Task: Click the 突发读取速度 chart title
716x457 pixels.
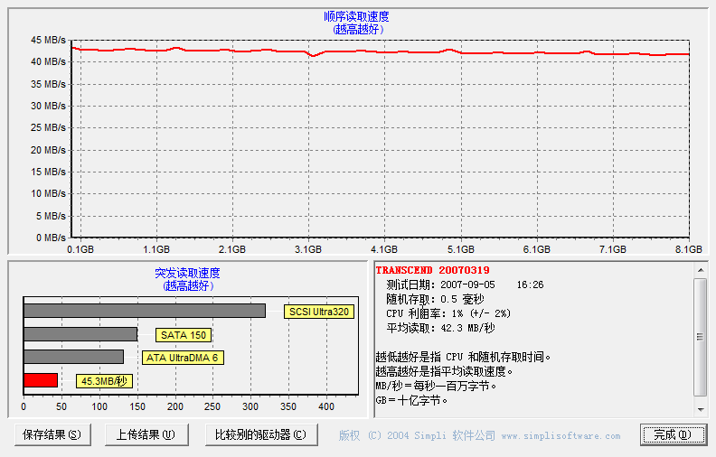Action: [187, 273]
